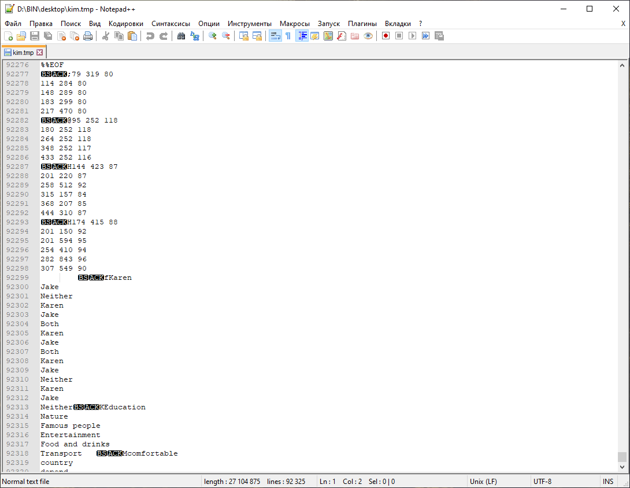Screen dimensions: 630x488
Task: Open Folder as Workspace panel icon
Action: click(x=355, y=36)
